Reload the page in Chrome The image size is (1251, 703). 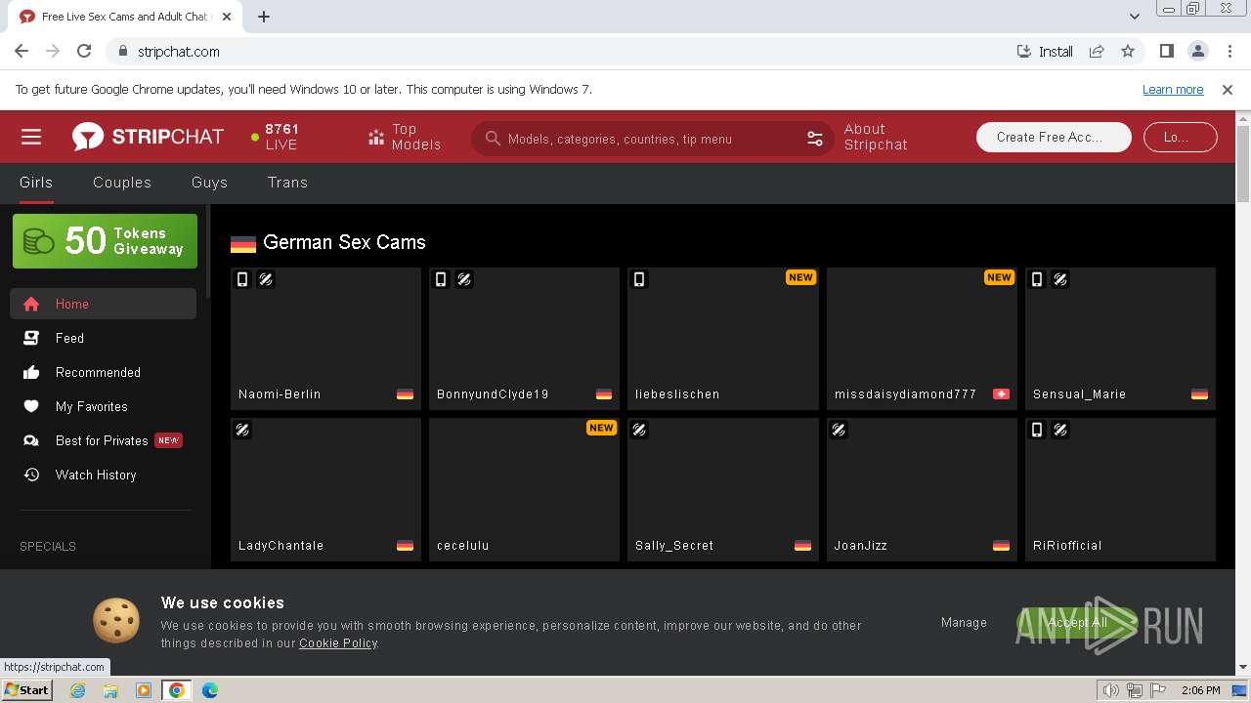tap(84, 51)
